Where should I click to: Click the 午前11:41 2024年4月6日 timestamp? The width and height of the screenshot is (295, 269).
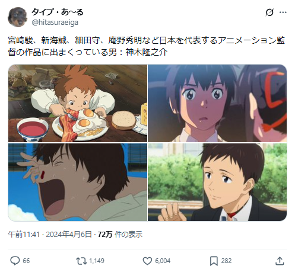coord(50,235)
